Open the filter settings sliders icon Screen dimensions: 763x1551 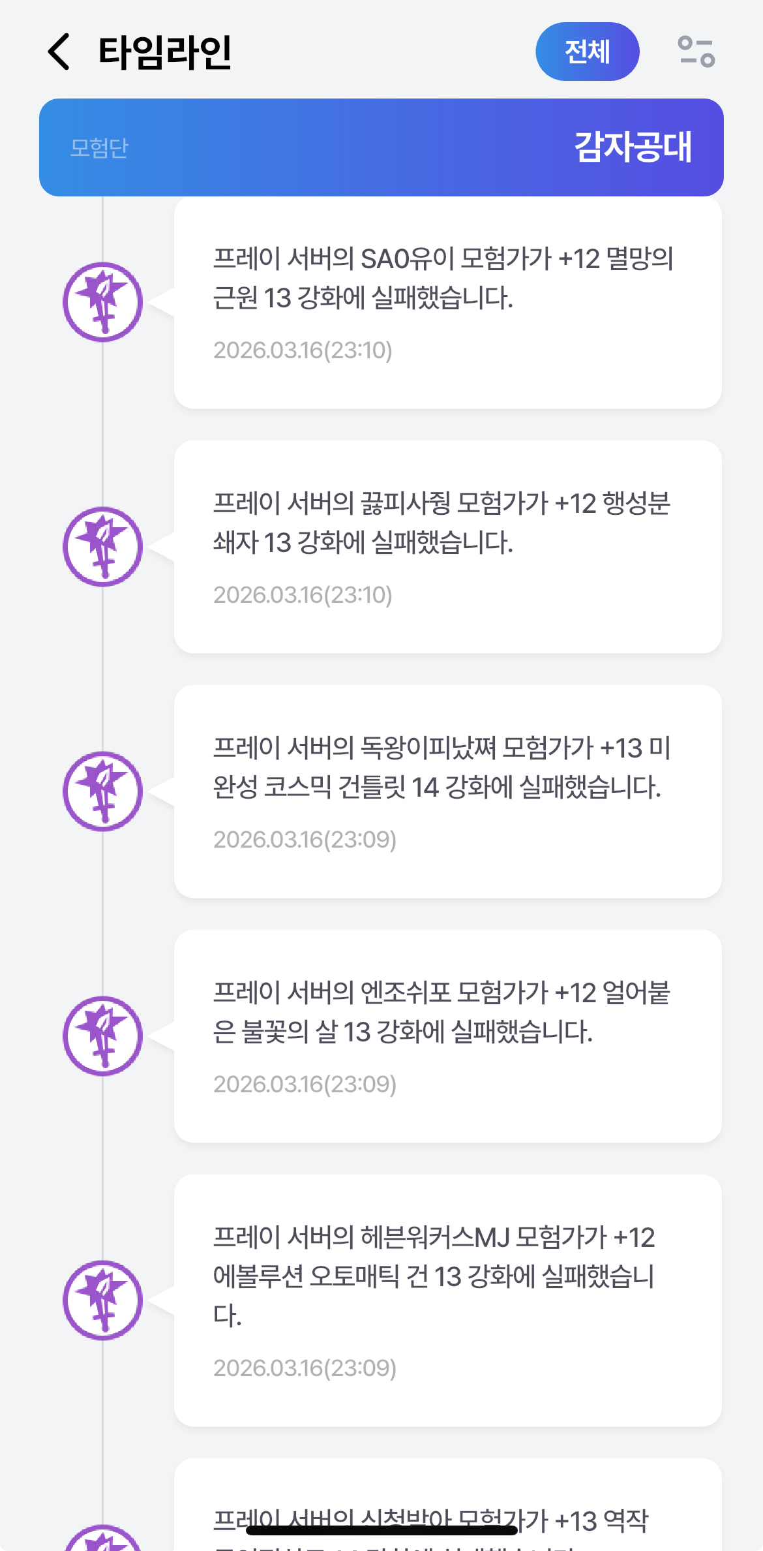pyautogui.click(x=696, y=52)
